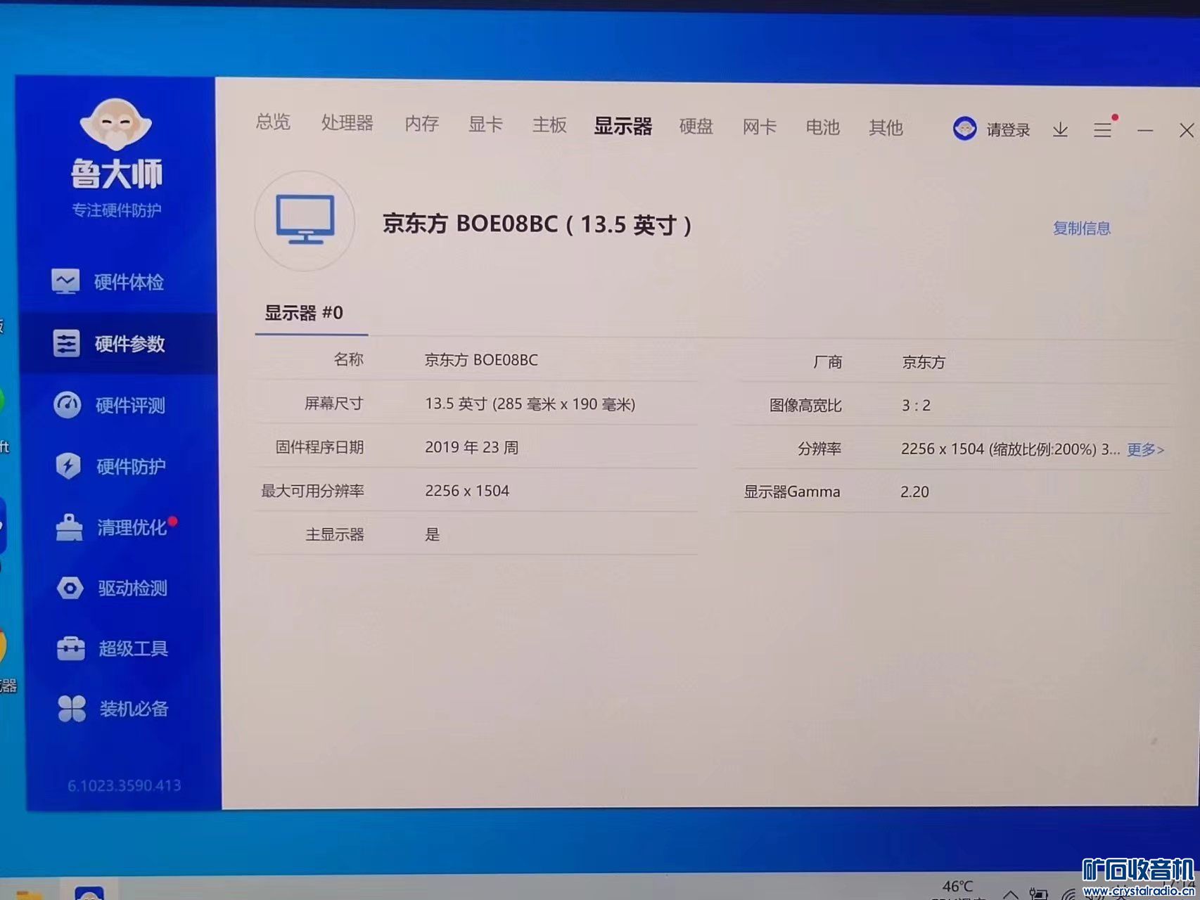
Task: Click 专注硬件防护 slogan text
Action: (117, 210)
